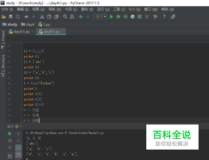209x160 pixels.
Task: Click the green Run arrow in toolbar
Action: [112, 17]
